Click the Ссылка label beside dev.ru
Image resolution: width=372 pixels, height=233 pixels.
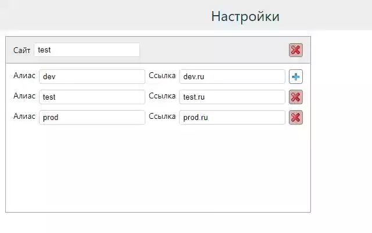point(162,75)
